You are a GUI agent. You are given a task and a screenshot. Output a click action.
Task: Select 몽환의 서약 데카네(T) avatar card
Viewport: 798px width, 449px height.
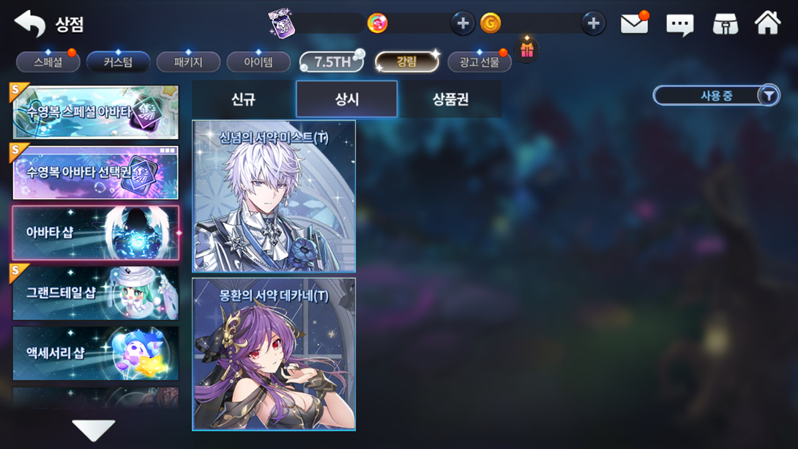coord(274,355)
